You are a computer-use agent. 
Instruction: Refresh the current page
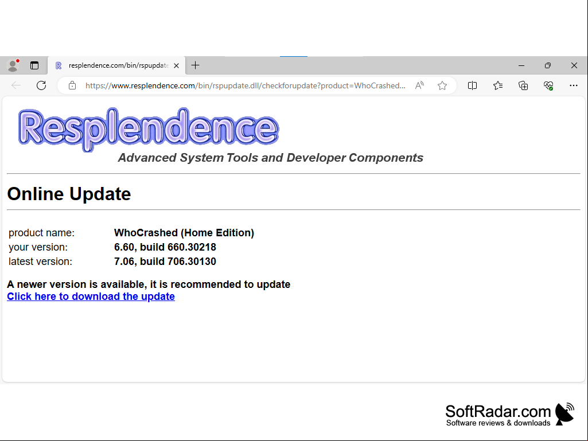point(41,85)
